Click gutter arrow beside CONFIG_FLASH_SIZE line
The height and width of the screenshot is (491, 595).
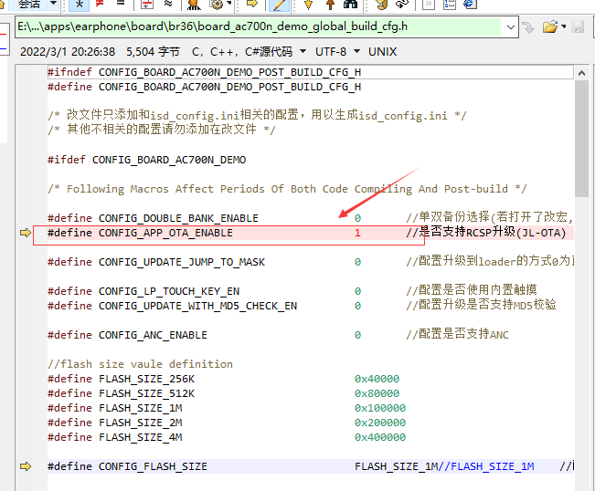(x=26, y=466)
